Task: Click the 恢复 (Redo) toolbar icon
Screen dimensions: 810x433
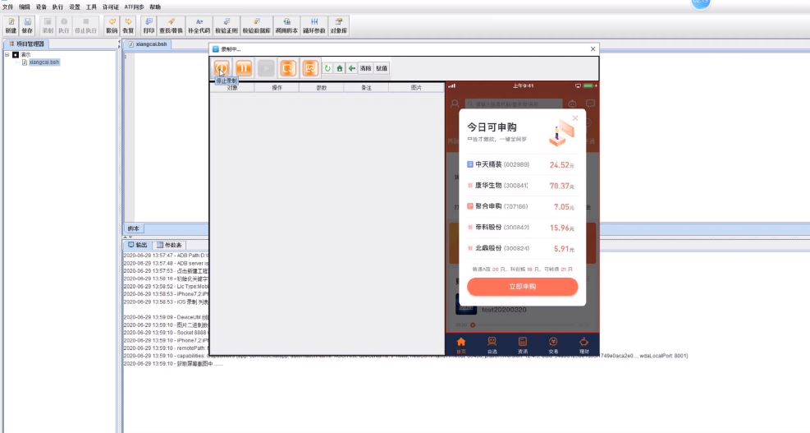Action: 128,25
